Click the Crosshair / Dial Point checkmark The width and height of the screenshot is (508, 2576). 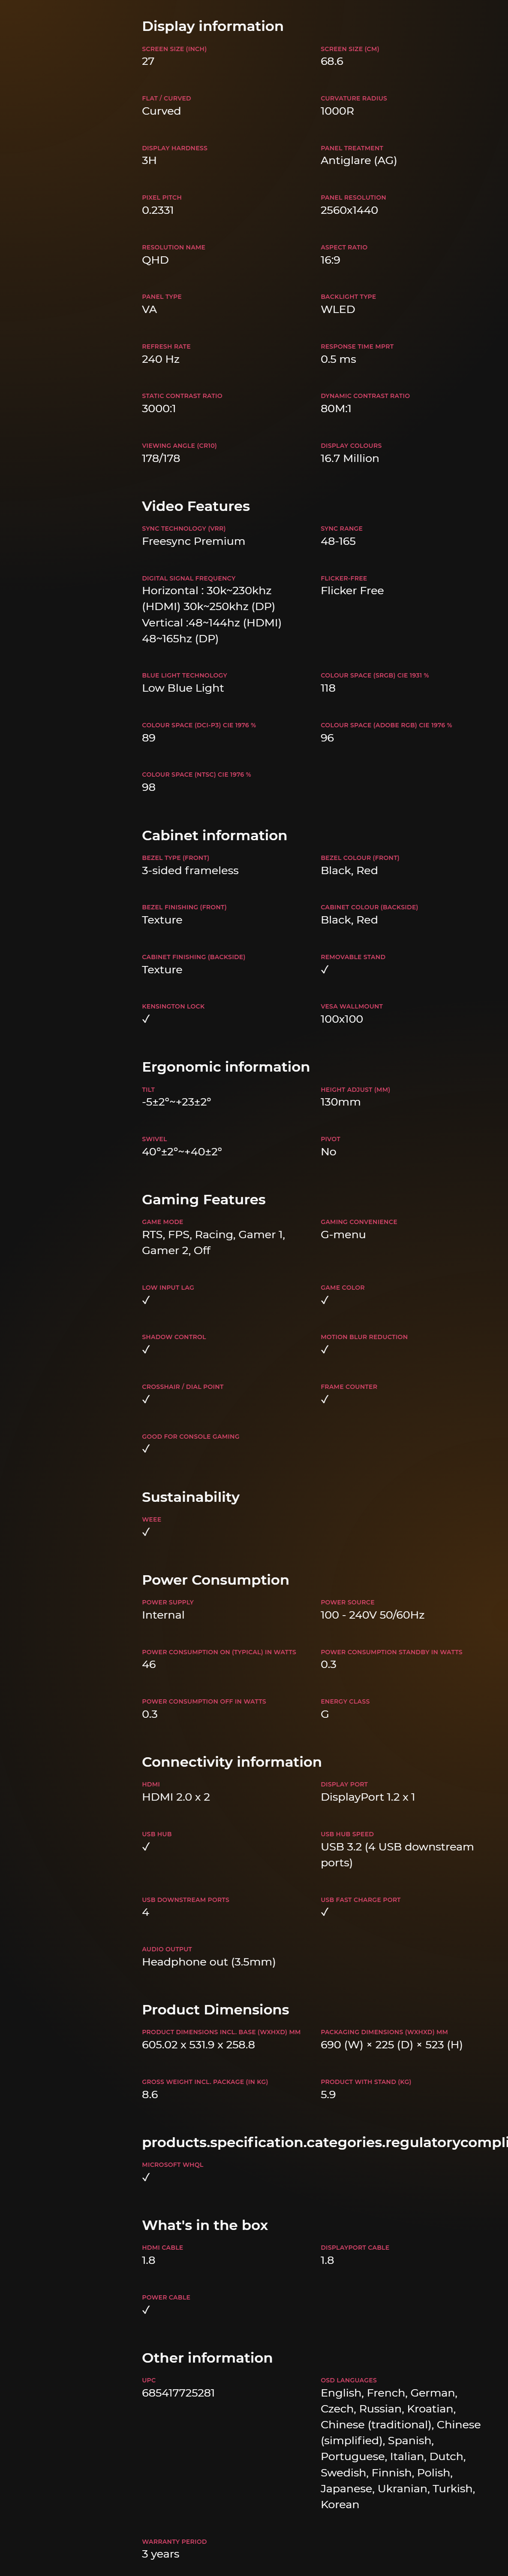pos(146,1399)
